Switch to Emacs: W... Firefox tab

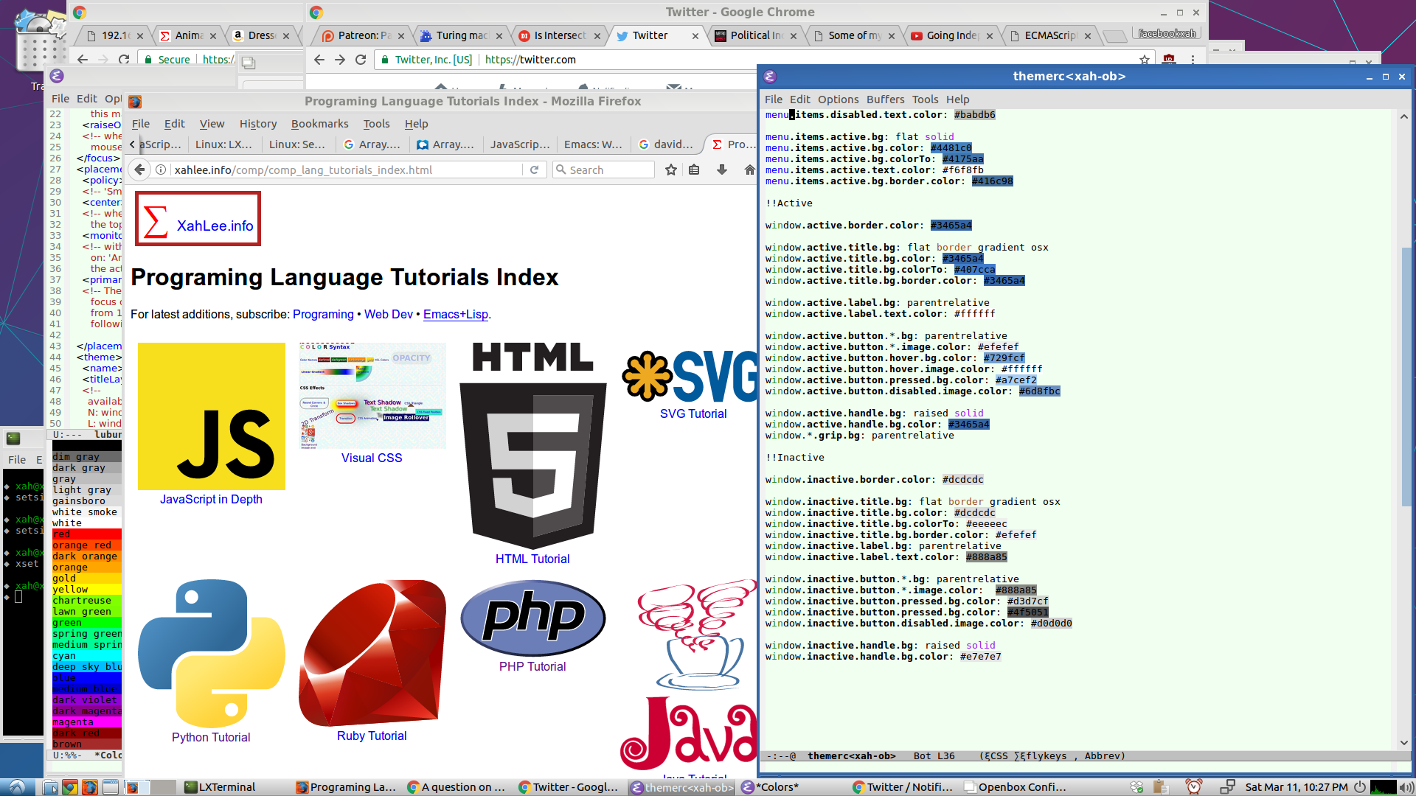(593, 144)
